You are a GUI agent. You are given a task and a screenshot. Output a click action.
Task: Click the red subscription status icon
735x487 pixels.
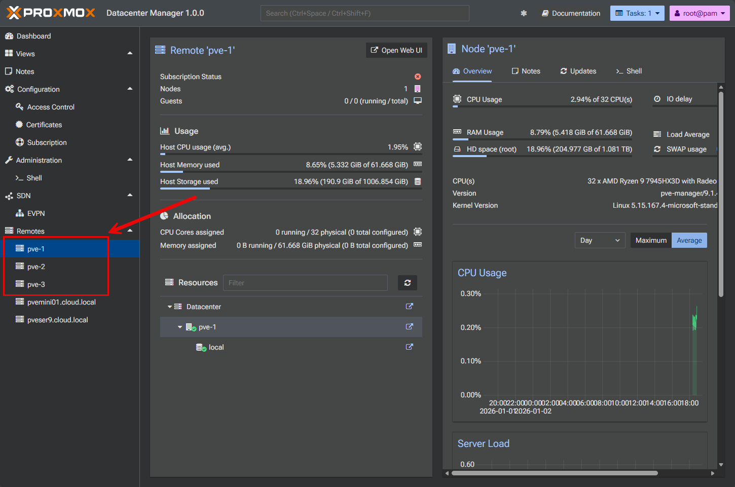[x=418, y=77]
